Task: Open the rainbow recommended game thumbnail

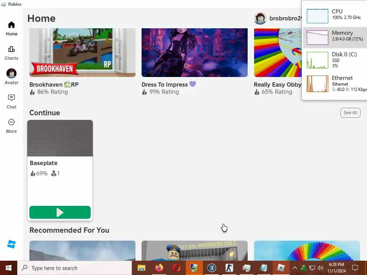Action: 307,250
